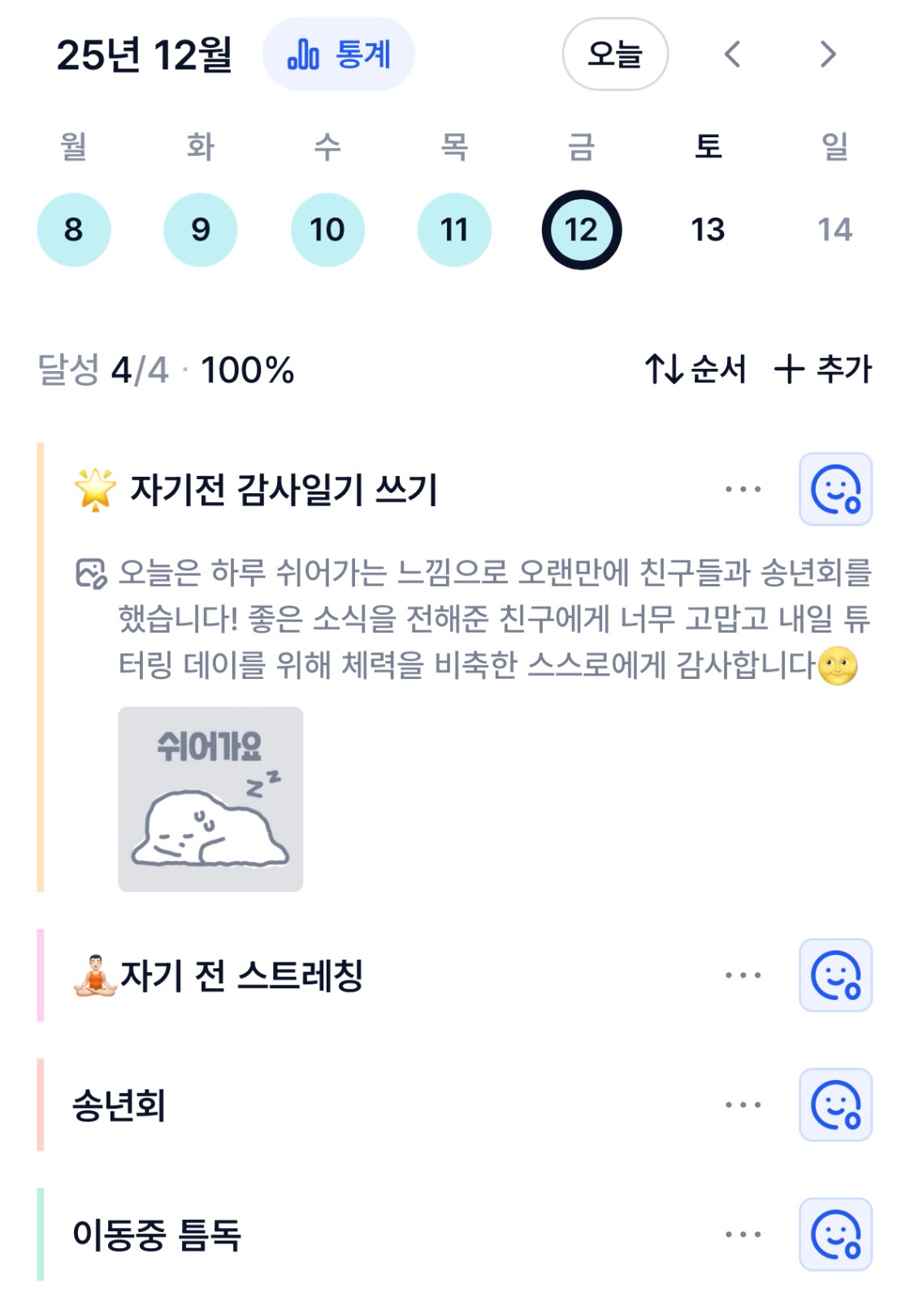Open three-dot menu for 자기 전 스트레칭
This screenshot has height=1310, width=910.
pos(743,975)
